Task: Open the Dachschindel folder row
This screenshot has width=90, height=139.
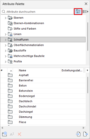Action: click(43, 107)
